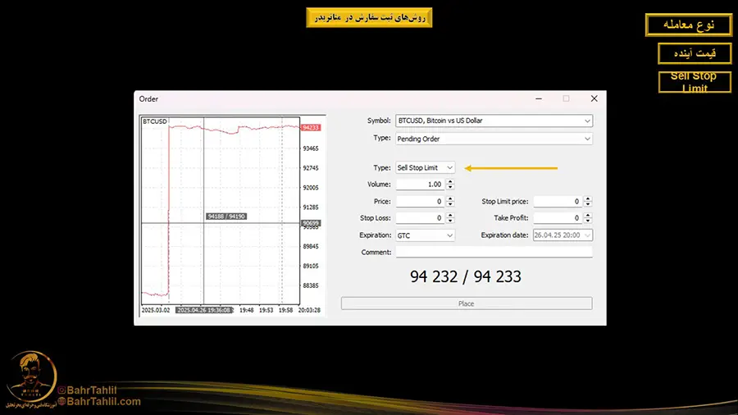Decrease Volume with the down arrow
The width and height of the screenshot is (738, 415).
pyautogui.click(x=449, y=187)
